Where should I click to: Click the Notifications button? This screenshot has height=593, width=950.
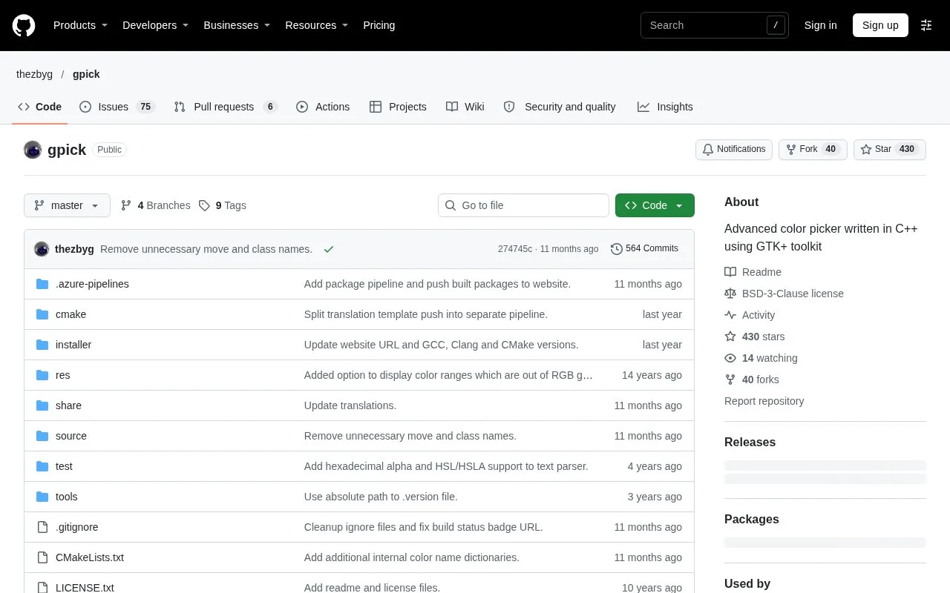pos(734,149)
